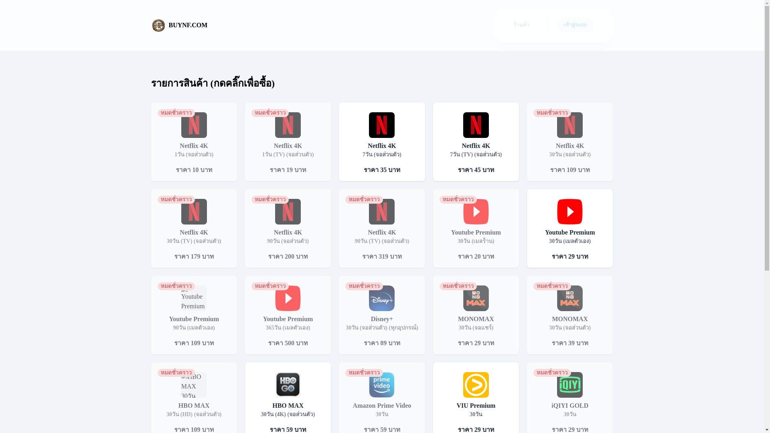Click the "ราคา 20 บาท" price text
Screen dimensions: 770x433
(476, 257)
